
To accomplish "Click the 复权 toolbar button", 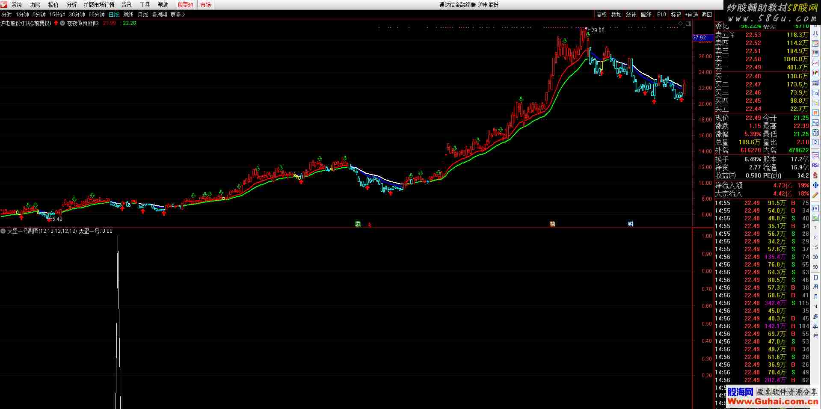I will click(x=602, y=15).
